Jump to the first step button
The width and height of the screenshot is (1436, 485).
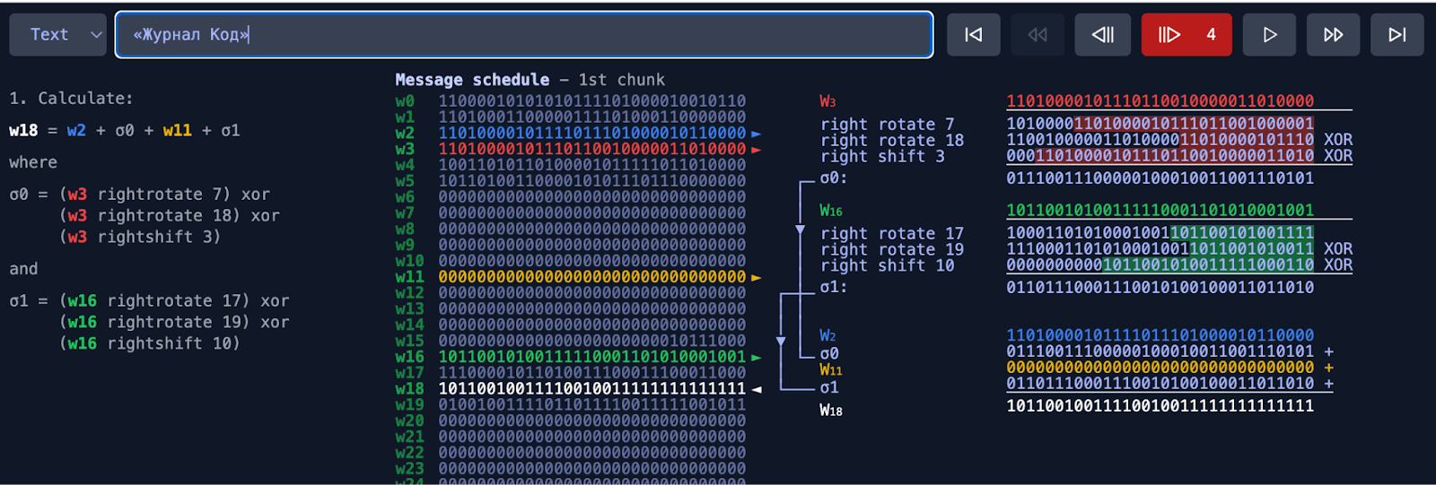tap(973, 35)
